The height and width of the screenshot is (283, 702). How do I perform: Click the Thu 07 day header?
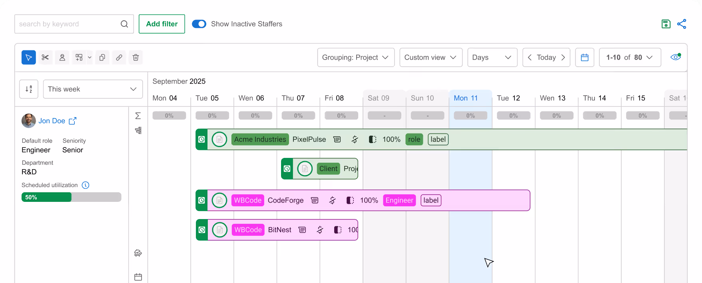(x=293, y=98)
